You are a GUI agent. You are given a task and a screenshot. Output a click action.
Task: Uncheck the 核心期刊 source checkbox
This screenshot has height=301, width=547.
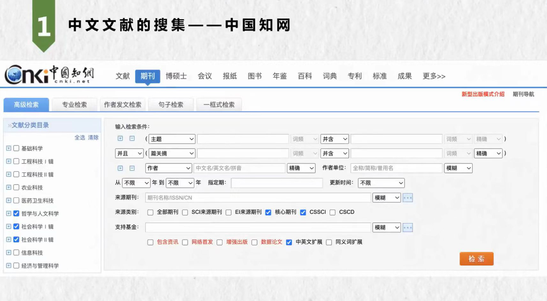point(268,212)
